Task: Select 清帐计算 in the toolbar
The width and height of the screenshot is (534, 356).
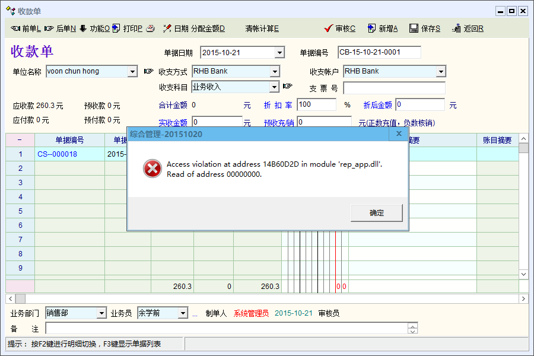Action: (262, 28)
